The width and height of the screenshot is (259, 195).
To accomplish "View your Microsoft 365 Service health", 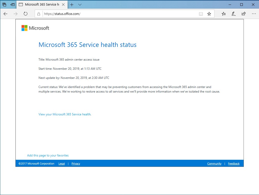I will (x=64, y=114).
